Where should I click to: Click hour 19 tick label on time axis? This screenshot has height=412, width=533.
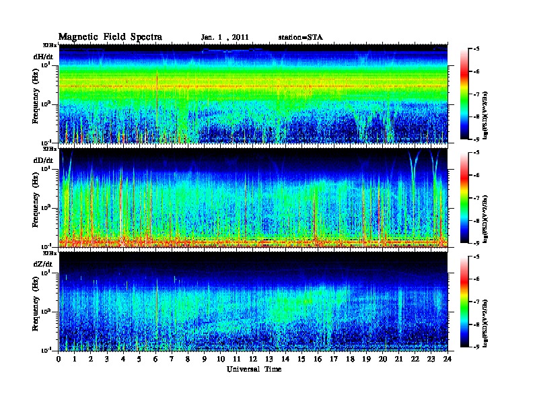[x=366, y=359]
